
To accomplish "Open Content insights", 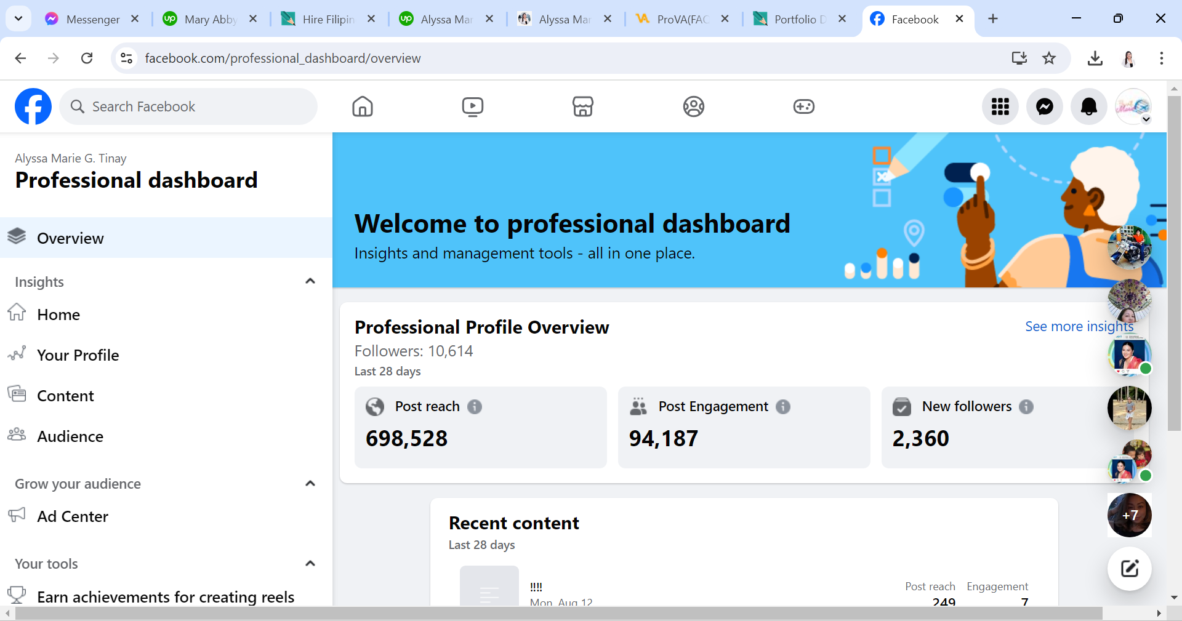I will click(x=166, y=396).
